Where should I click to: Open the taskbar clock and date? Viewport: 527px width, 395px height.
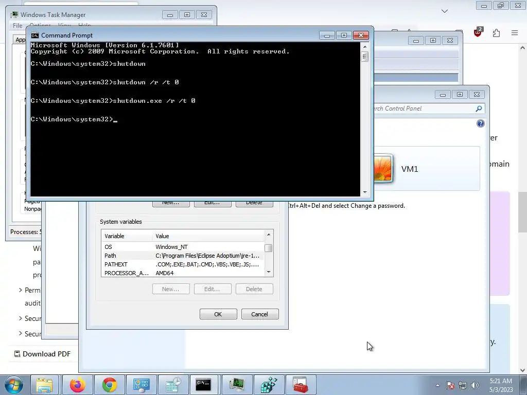[501, 385]
